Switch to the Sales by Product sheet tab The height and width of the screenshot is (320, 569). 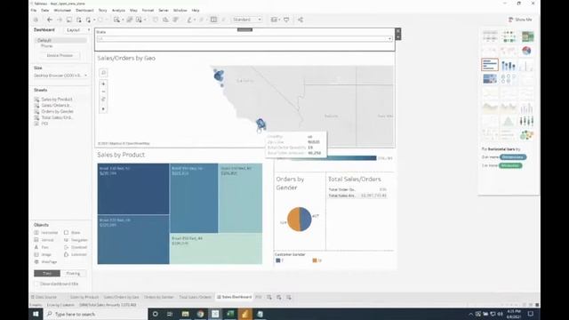point(84,297)
